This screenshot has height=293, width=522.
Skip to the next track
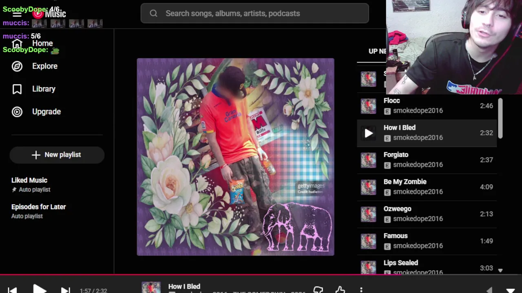pos(65,290)
